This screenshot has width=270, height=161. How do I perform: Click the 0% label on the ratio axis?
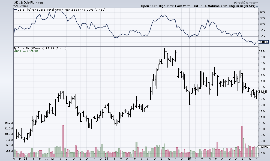tap(263, 37)
